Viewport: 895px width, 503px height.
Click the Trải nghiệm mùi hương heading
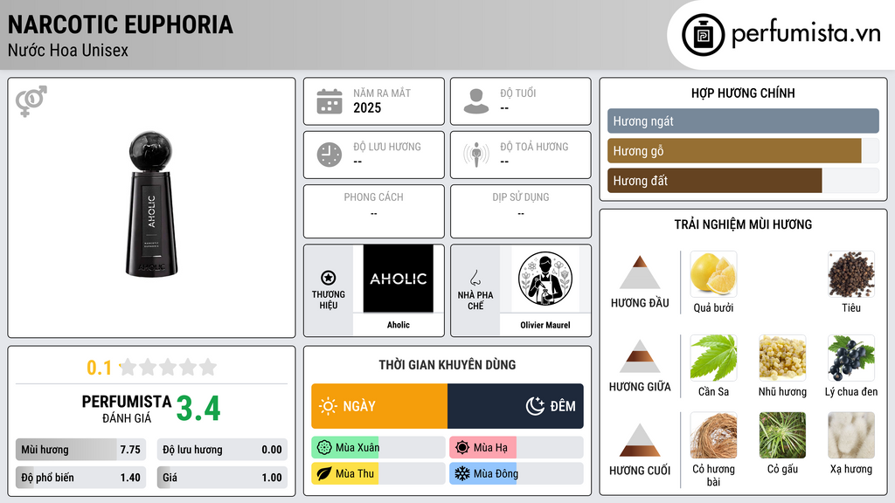pos(743,224)
